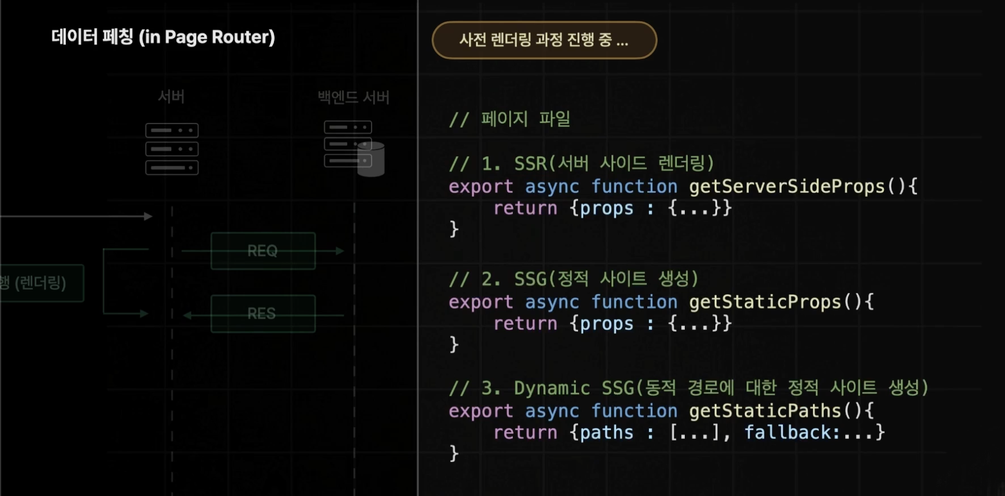Viewport: 1005px width, 496px height.
Task: Click the 서버 label above the rack
Action: [171, 96]
